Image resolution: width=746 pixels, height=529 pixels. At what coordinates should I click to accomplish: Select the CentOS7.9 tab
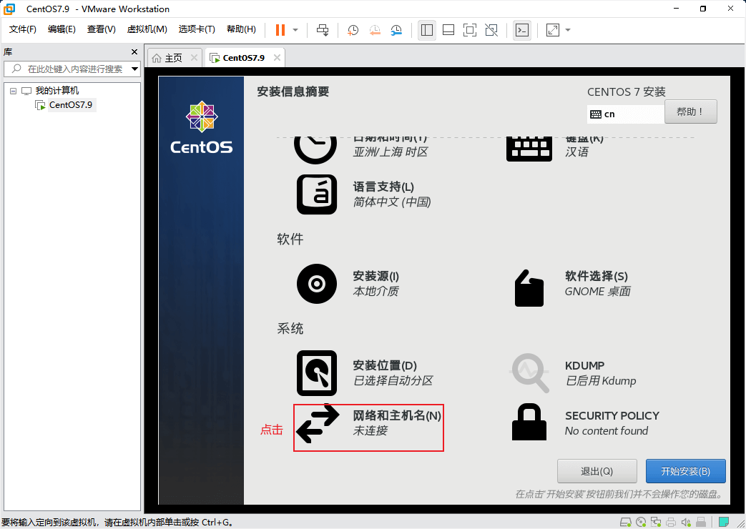[x=243, y=58]
